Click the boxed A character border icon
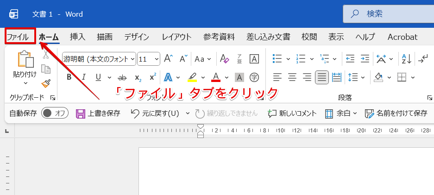 (x=254, y=59)
